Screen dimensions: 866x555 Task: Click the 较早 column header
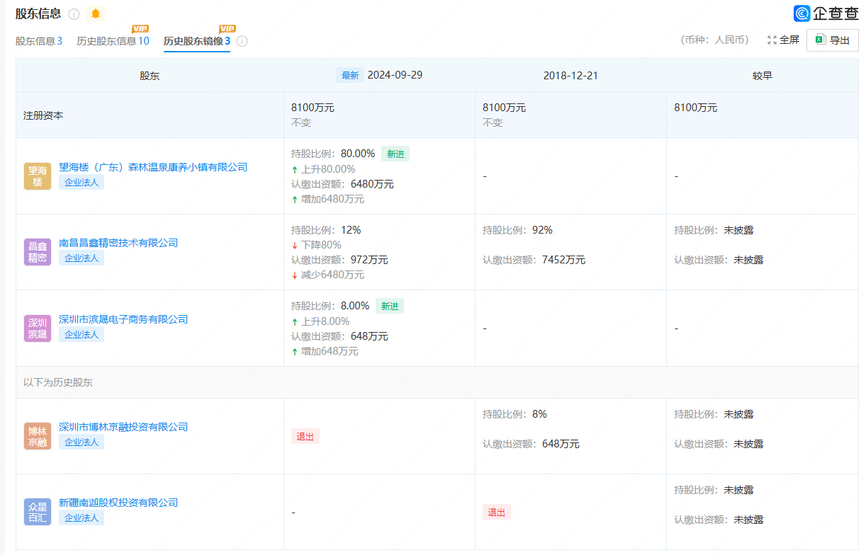(x=763, y=75)
